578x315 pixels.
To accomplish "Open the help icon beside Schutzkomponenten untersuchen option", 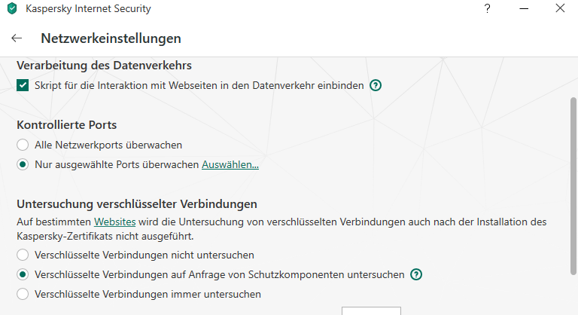I will point(416,275).
